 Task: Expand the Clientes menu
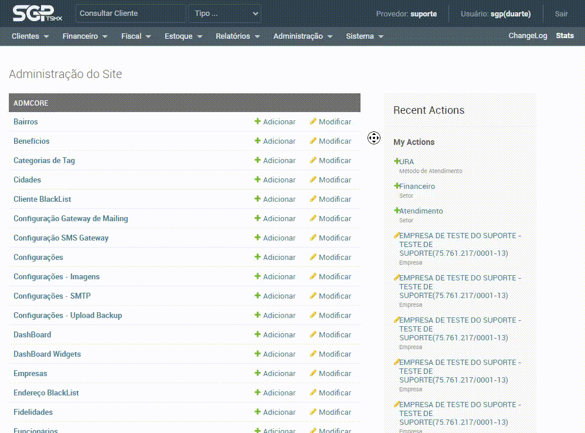tap(30, 36)
